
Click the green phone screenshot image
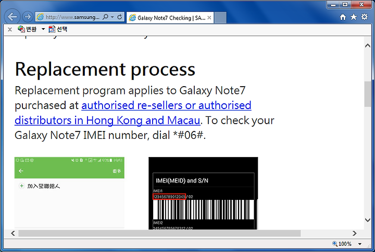(69, 193)
